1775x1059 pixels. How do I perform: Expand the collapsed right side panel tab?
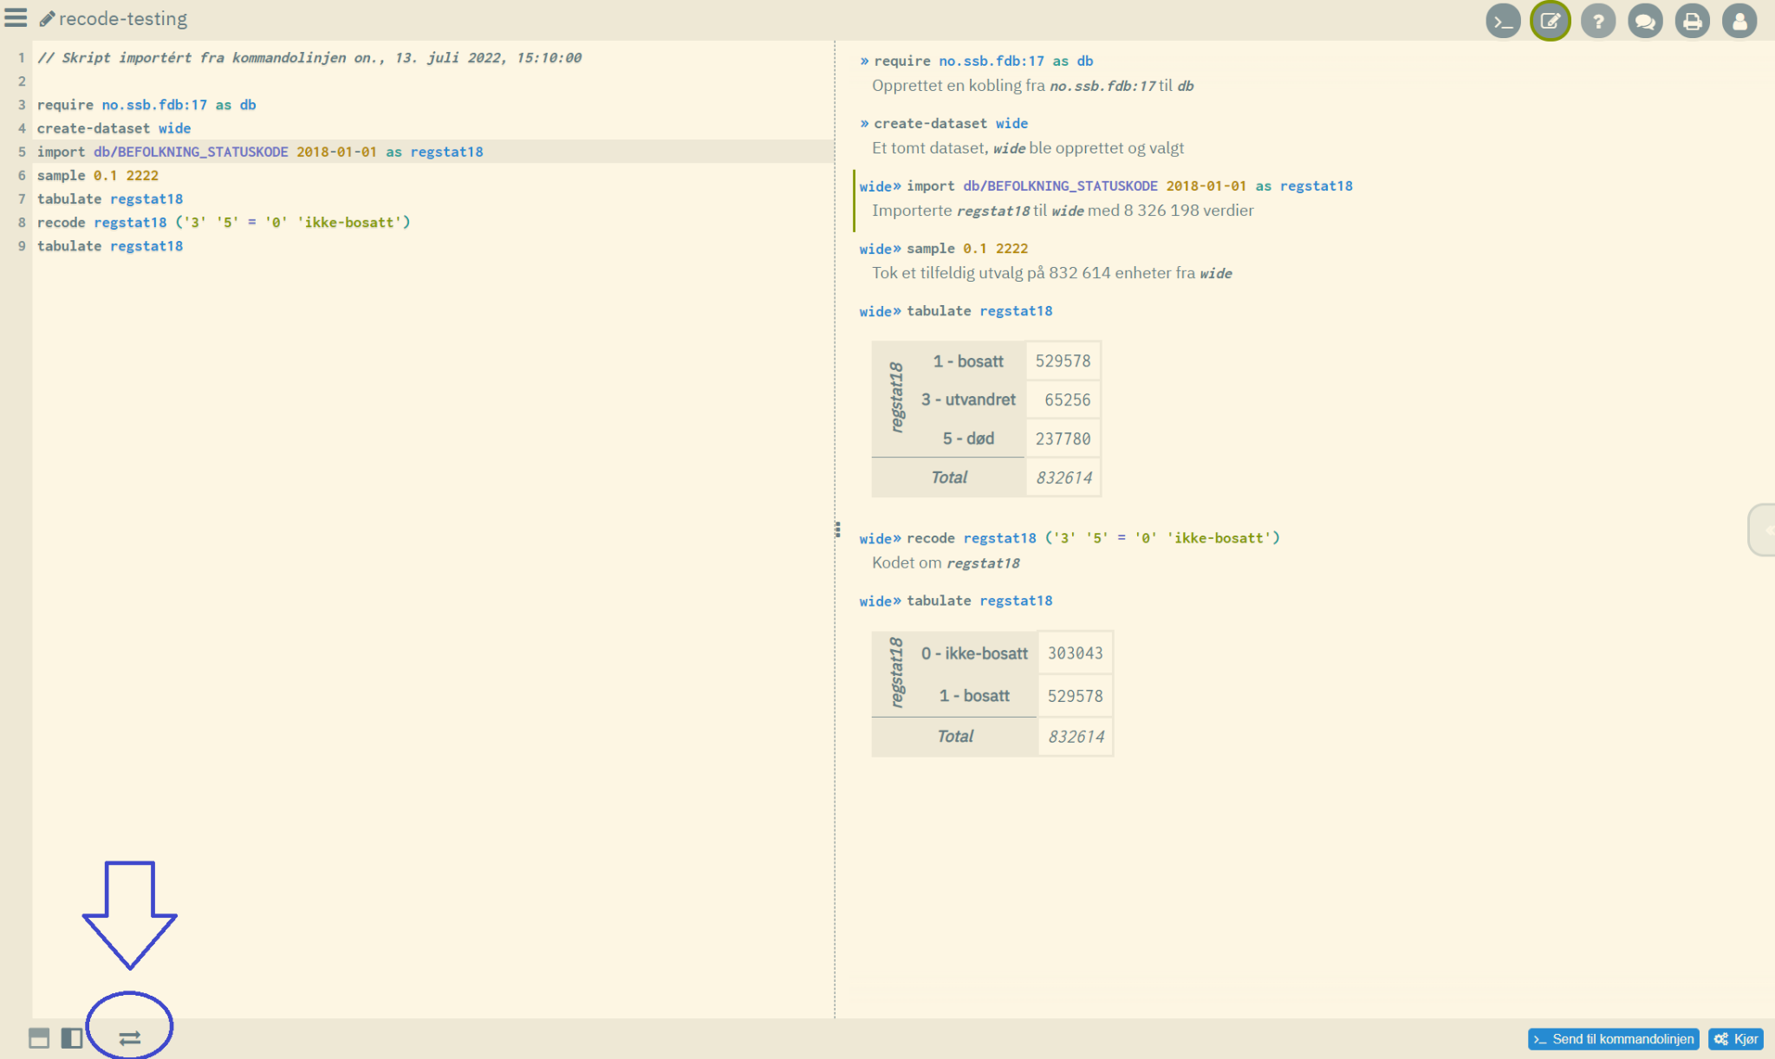point(1763,529)
